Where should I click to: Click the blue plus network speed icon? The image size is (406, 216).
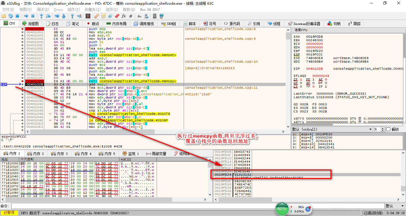[308, 209]
